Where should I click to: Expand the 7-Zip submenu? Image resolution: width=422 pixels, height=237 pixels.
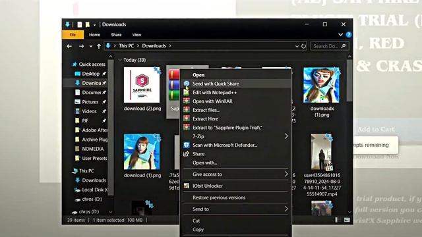click(236, 136)
